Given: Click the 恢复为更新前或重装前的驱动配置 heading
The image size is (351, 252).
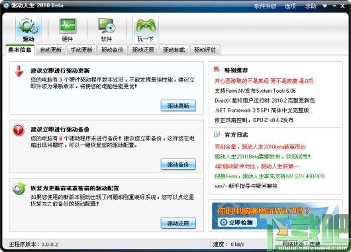Looking at the screenshot, I should pos(75,188).
